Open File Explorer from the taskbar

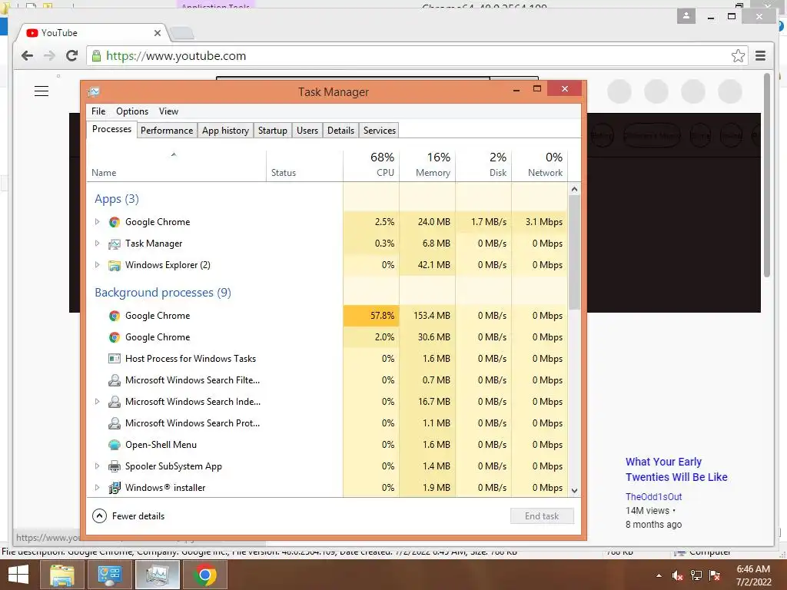click(61, 575)
